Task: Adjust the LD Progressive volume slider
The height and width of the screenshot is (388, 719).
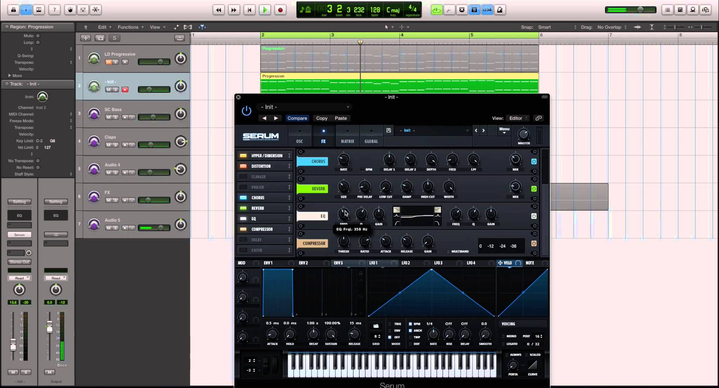Action: (x=154, y=62)
